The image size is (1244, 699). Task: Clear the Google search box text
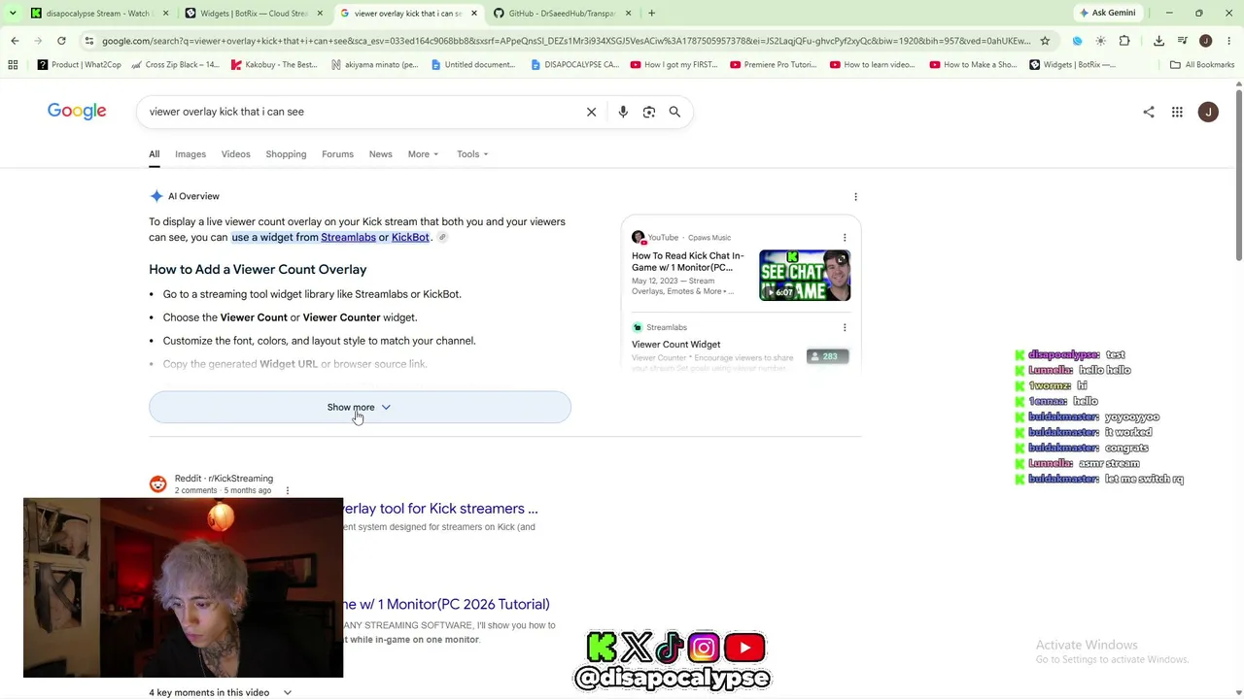[591, 112]
